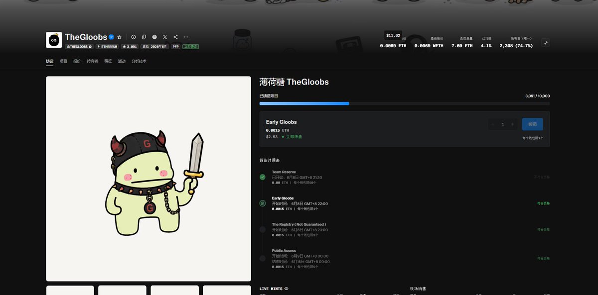Click the mint quantity field showing 1
This screenshot has height=295, width=598.
coord(503,124)
